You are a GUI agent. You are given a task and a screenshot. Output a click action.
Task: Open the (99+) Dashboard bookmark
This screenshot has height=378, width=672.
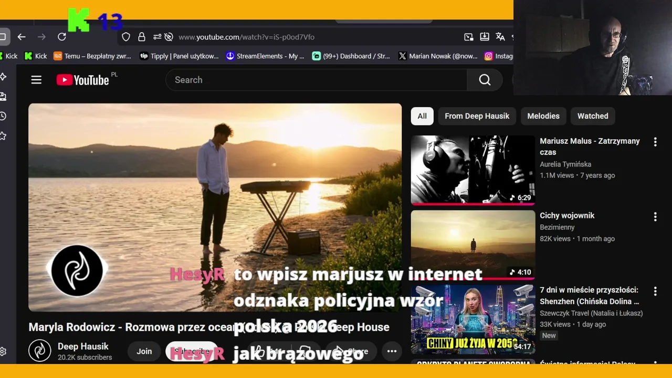click(351, 56)
